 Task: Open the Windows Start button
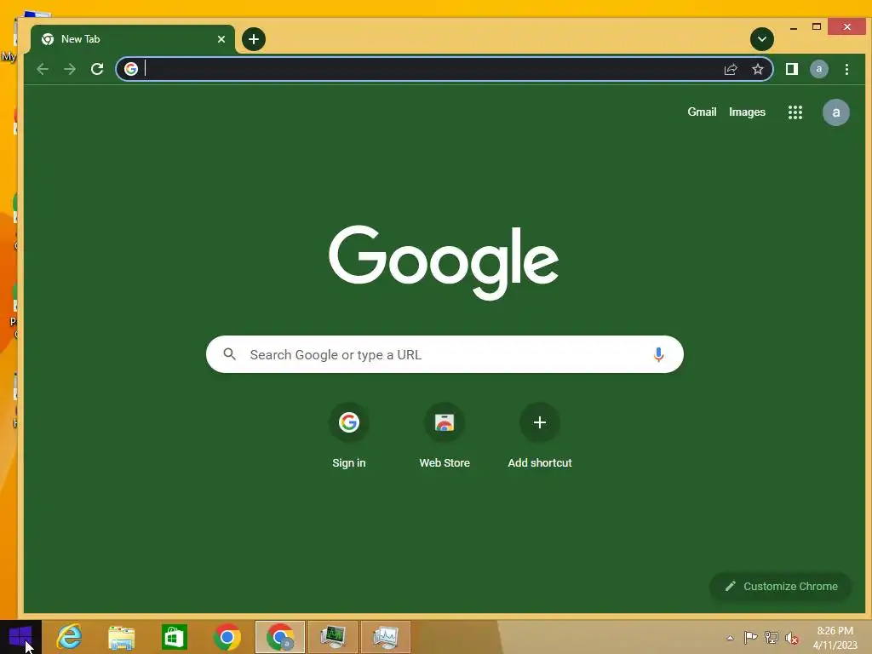click(20, 637)
